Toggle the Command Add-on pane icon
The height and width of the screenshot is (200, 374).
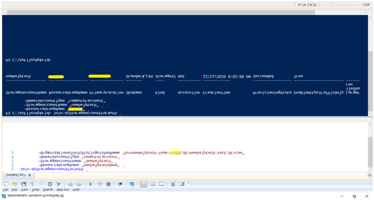[182, 184]
